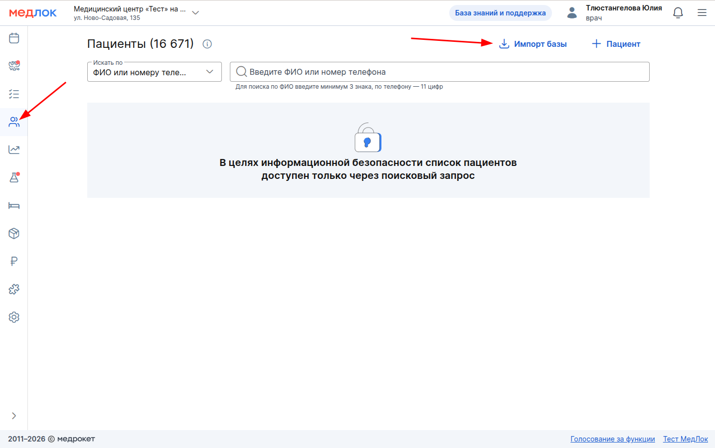Click the 'Импорт базы' button

[533, 44]
